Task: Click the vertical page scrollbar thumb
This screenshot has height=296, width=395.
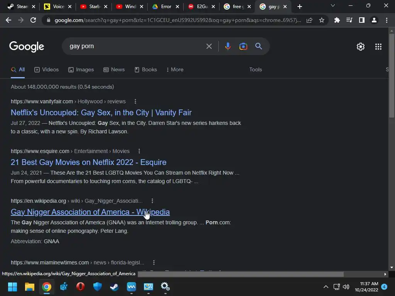Action: pos(392,76)
